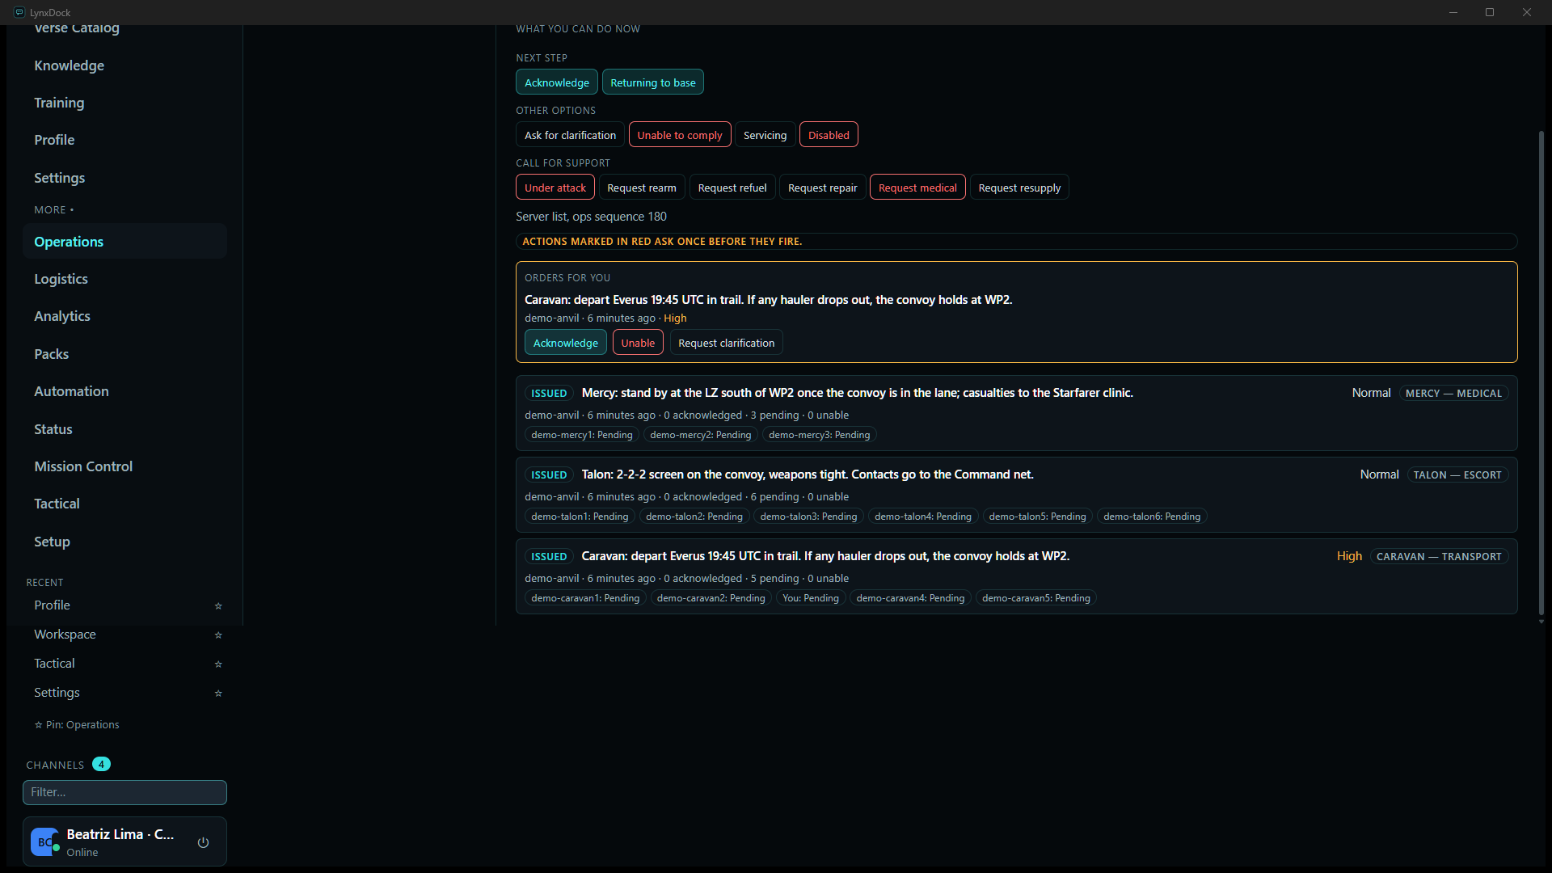This screenshot has height=873, width=1552.
Task: Report Under attack
Action: [x=555, y=188]
